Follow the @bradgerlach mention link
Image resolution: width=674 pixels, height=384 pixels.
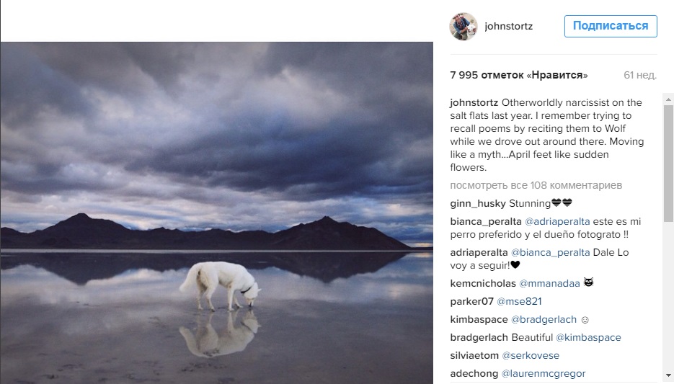(x=544, y=320)
